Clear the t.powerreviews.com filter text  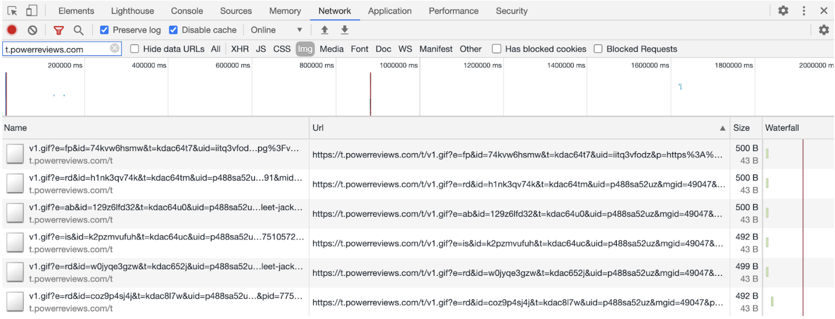115,48
